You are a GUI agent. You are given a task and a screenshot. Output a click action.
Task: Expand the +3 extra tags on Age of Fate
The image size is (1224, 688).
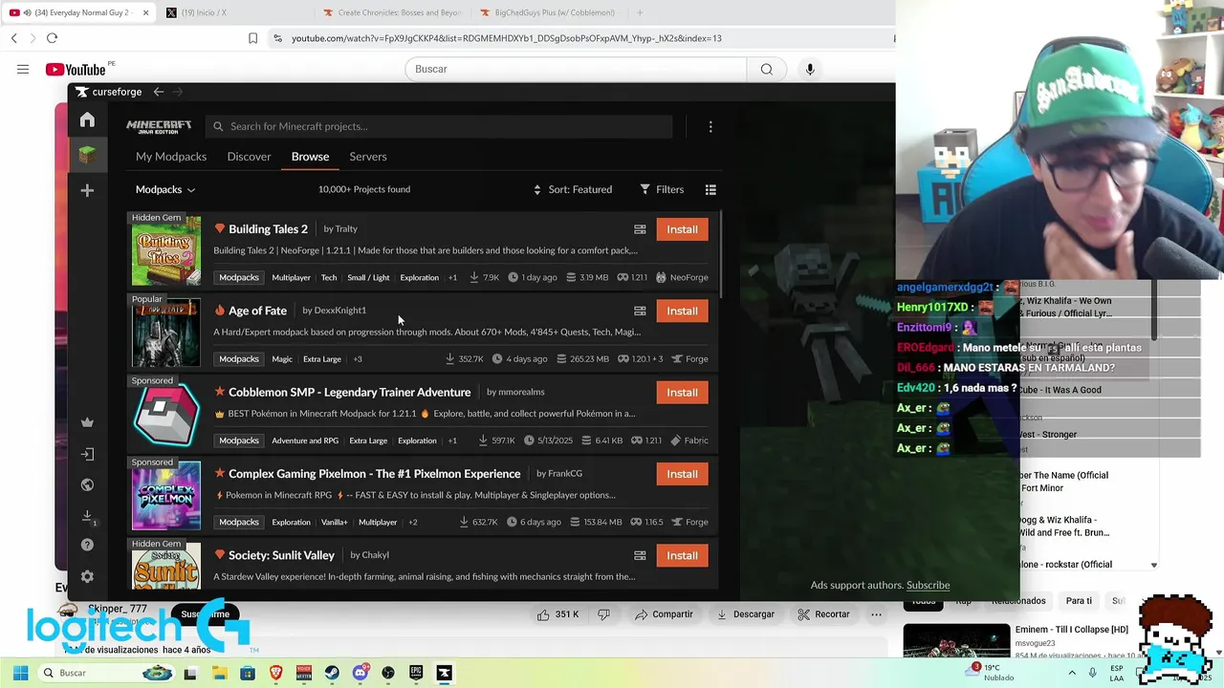(357, 359)
